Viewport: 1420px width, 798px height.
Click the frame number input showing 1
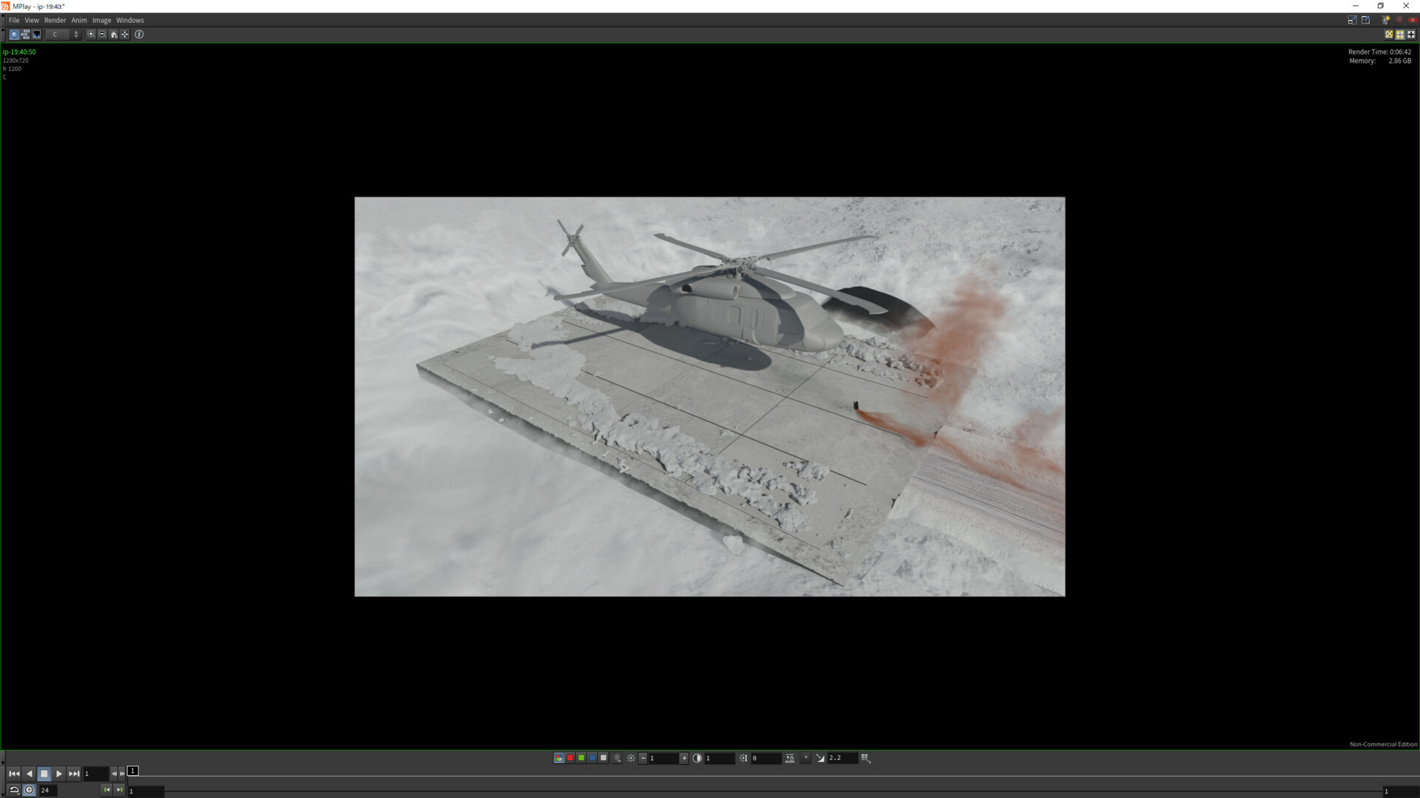click(x=95, y=774)
